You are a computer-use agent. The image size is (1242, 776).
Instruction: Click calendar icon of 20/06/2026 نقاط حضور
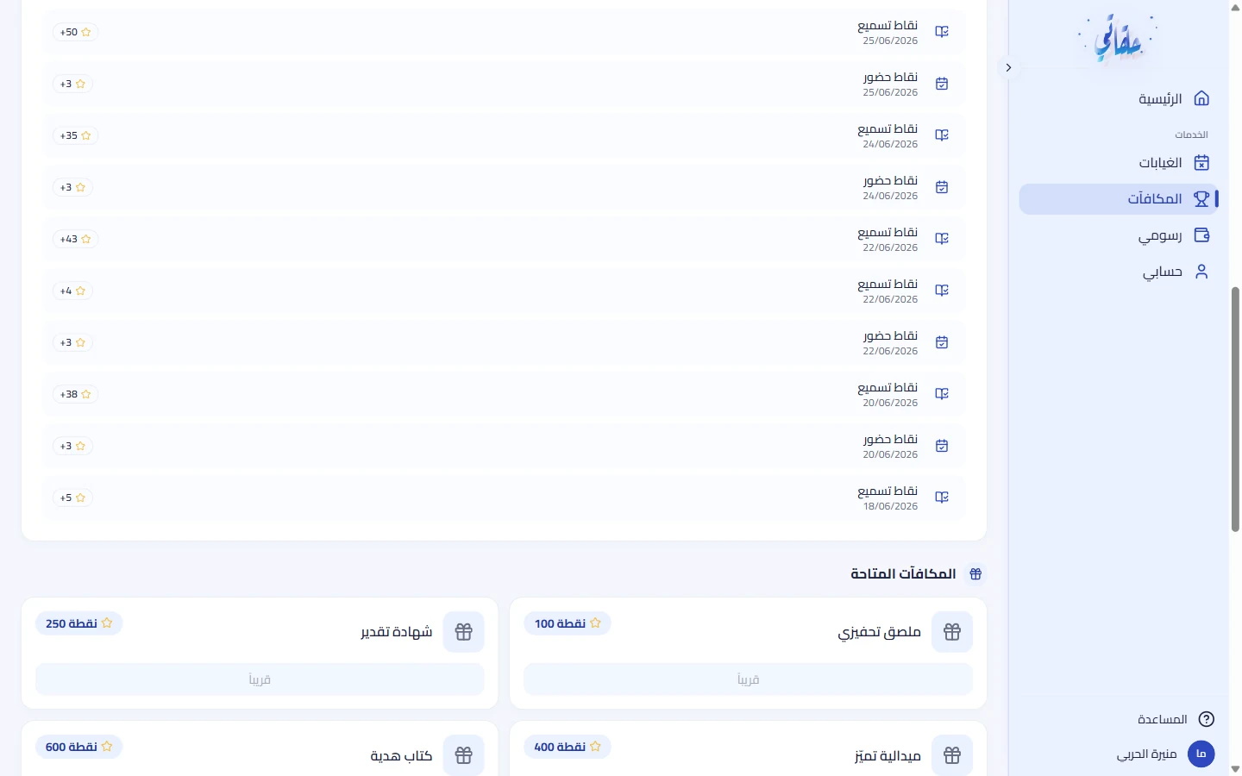[942, 446]
